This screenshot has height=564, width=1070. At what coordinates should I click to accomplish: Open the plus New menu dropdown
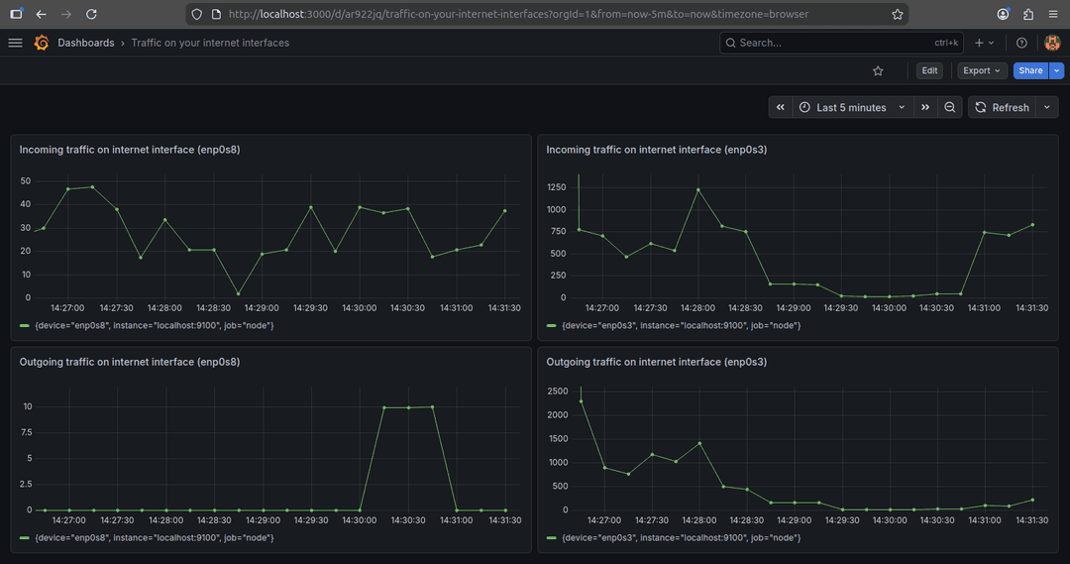(x=984, y=43)
